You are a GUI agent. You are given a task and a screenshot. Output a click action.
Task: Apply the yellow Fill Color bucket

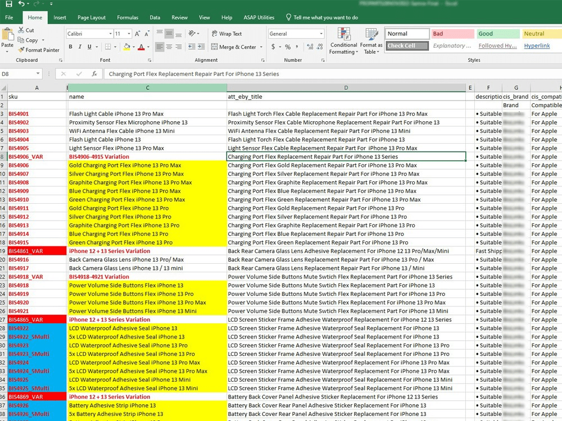tap(127, 47)
